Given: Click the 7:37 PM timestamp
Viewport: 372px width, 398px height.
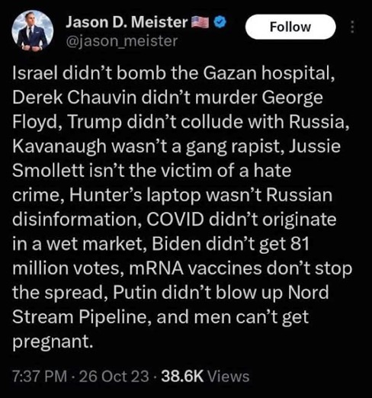Looking at the screenshot, I should pos(40,377).
